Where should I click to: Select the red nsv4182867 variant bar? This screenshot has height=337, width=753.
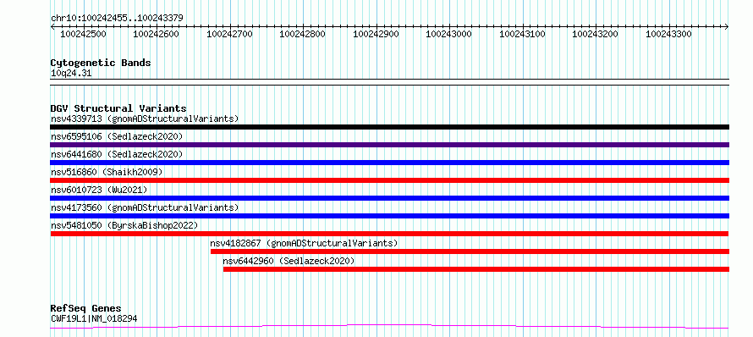pyautogui.click(x=470, y=251)
